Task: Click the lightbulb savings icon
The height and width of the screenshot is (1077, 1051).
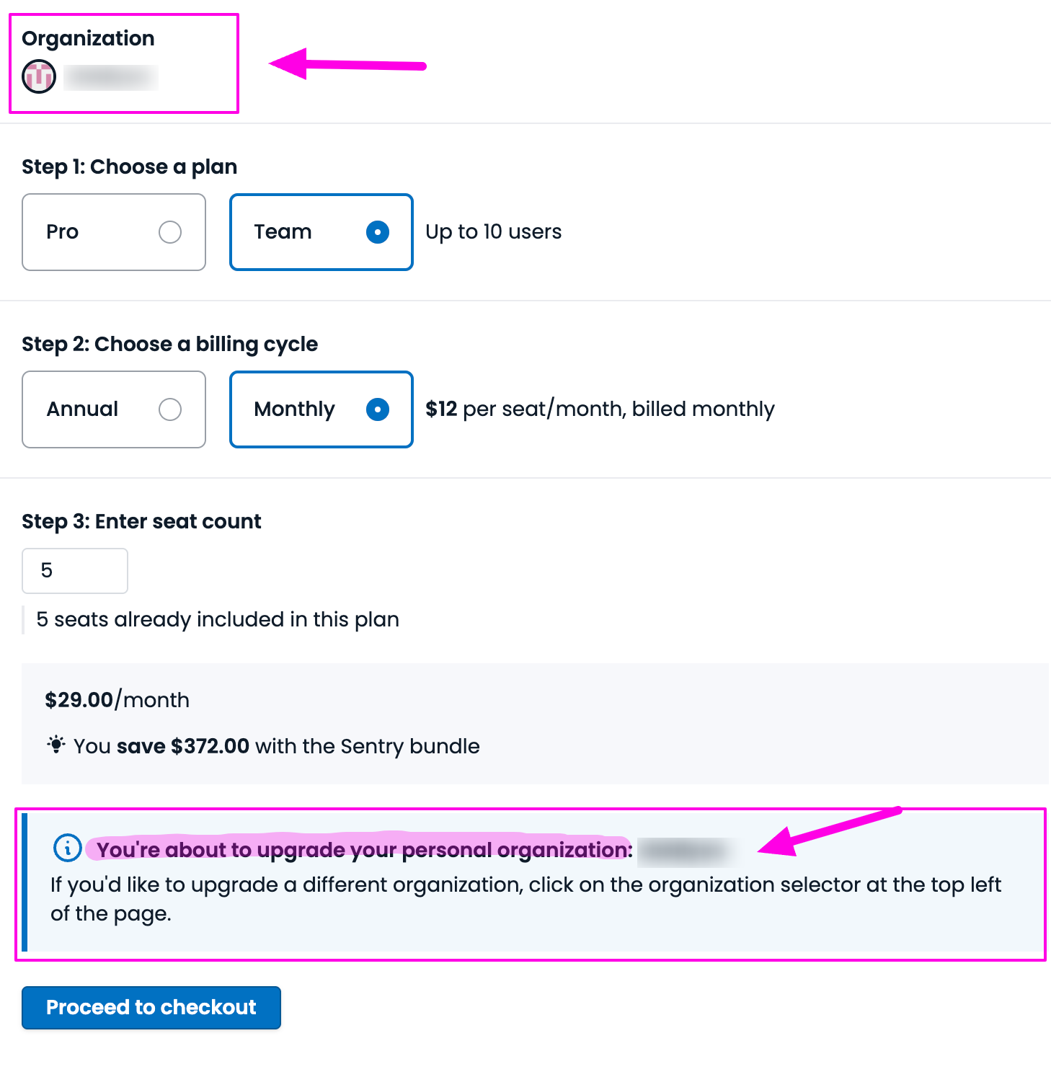Action: click(56, 745)
